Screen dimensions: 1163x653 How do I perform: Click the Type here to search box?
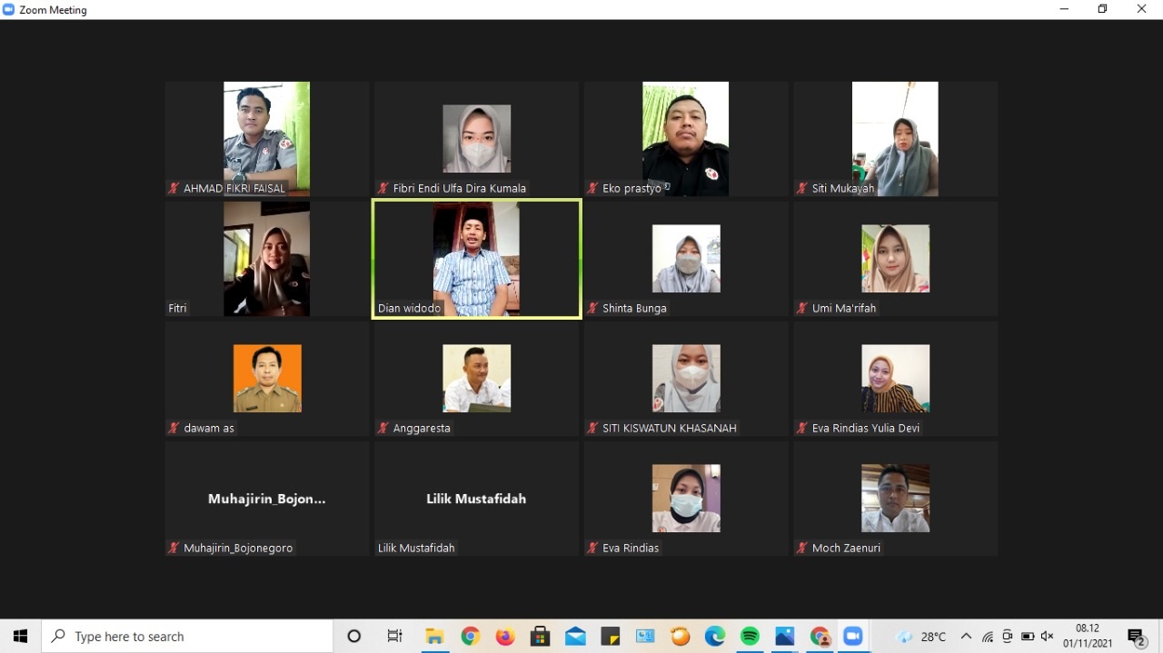coord(188,637)
